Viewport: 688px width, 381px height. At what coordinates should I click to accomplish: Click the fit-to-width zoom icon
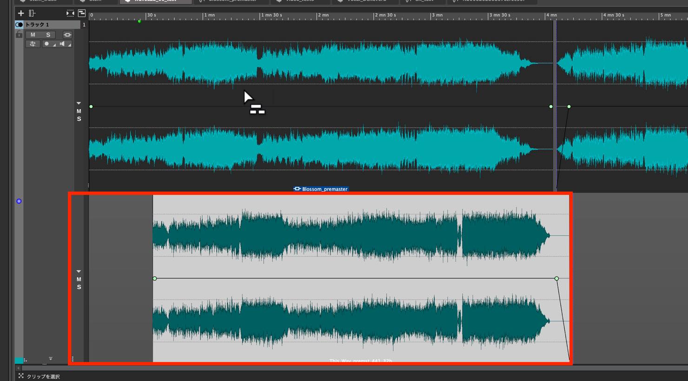(70, 13)
